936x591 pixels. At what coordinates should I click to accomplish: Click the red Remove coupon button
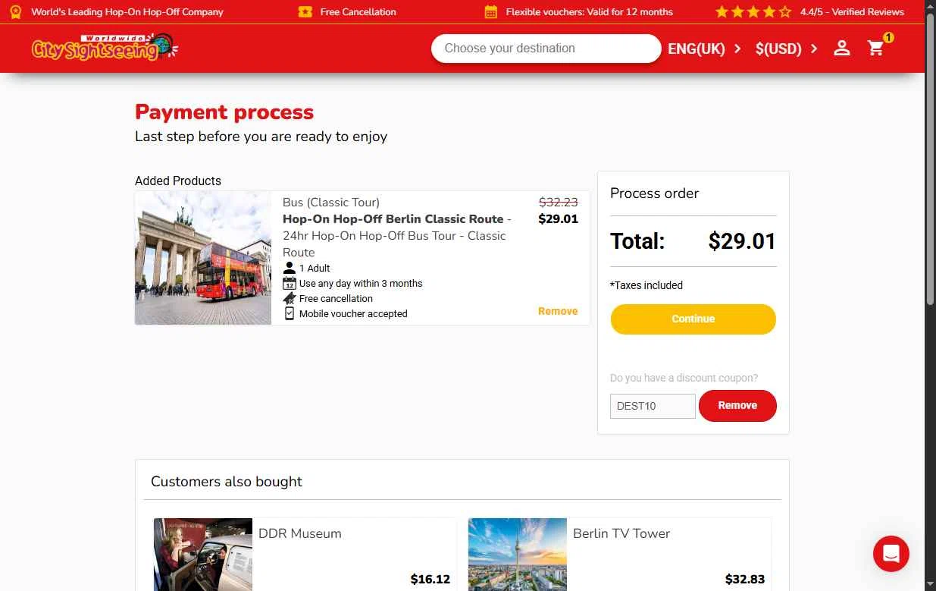pyautogui.click(x=737, y=406)
